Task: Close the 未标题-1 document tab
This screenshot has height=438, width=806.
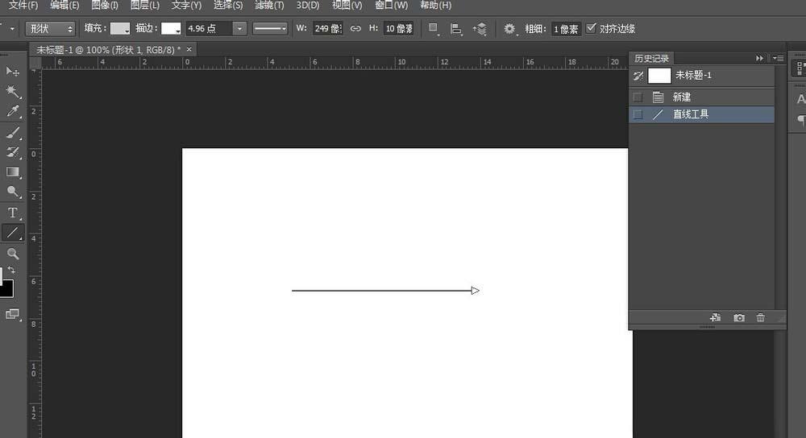Action: tap(189, 49)
